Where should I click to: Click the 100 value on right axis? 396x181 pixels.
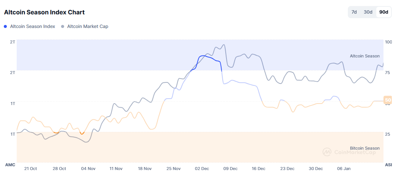[388, 42]
